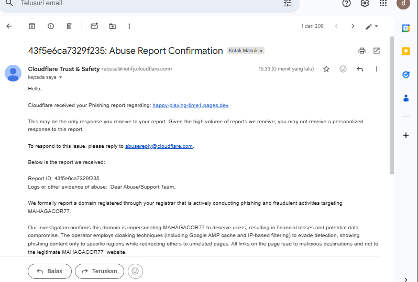Screen dimensions: 418x282
Task: Get add-ons with plus icon
Action: point(406,135)
